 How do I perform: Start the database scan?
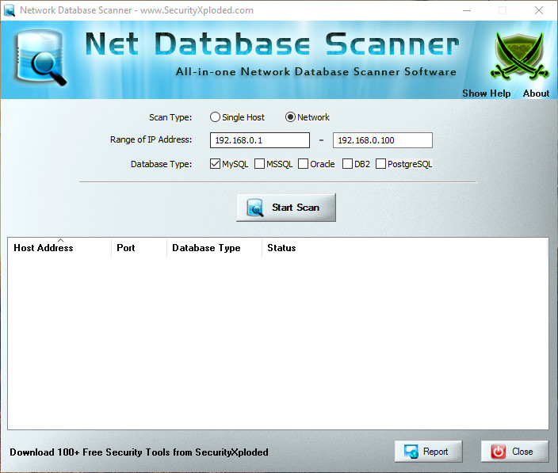286,208
